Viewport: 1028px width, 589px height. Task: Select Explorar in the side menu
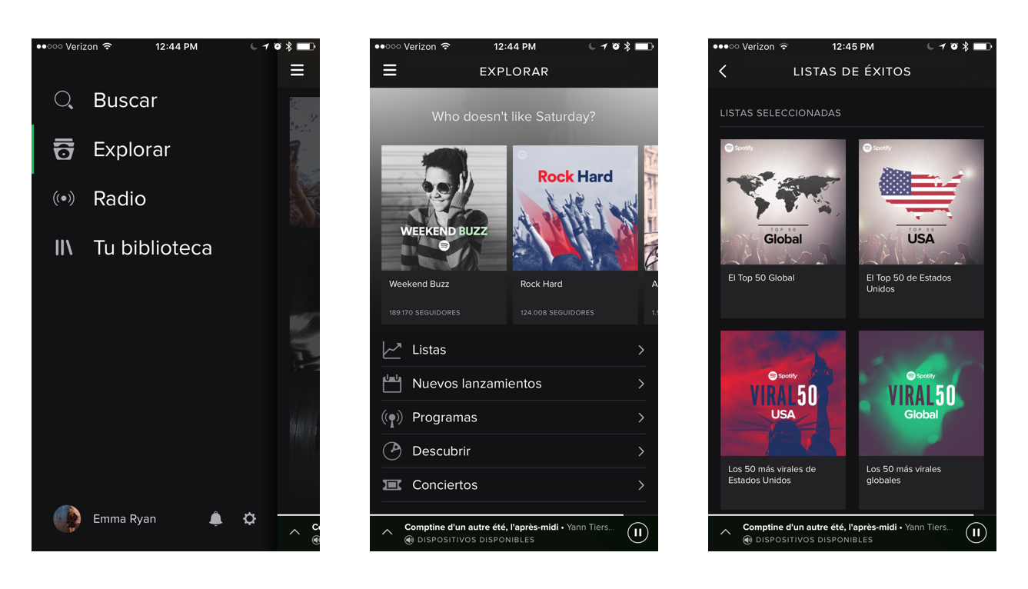[x=131, y=149]
